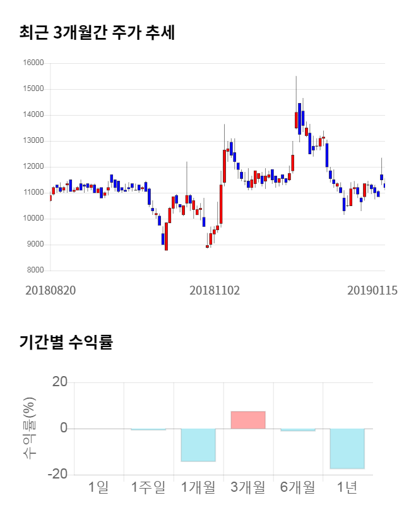Click the 1일 period axis label
Image resolution: width=404 pixels, height=512 pixels.
(x=98, y=487)
